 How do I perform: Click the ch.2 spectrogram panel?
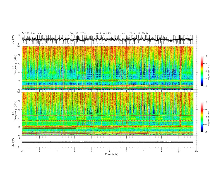click(108, 114)
